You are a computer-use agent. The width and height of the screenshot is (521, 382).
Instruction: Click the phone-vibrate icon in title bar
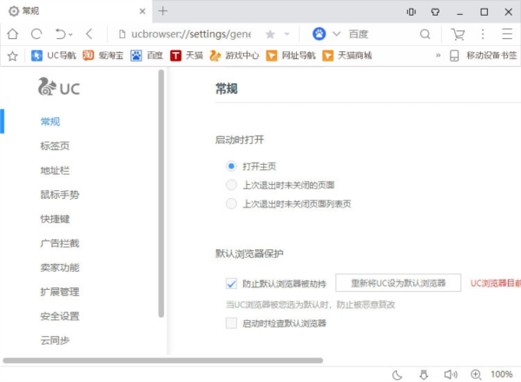click(x=411, y=12)
